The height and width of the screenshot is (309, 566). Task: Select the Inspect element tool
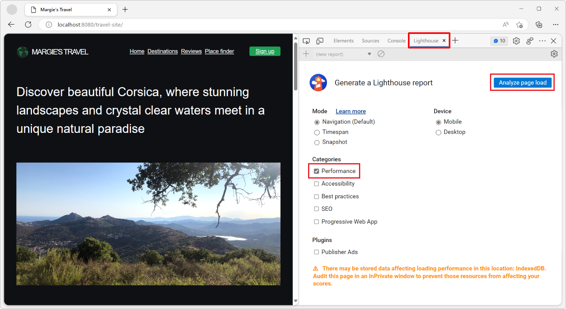[x=306, y=40]
